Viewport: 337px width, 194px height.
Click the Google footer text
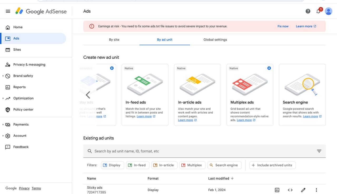tap(11, 188)
